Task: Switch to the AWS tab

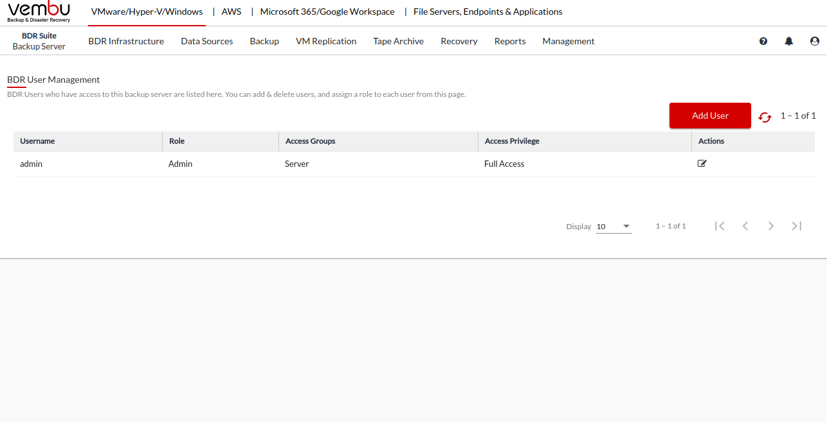Action: 232,12
